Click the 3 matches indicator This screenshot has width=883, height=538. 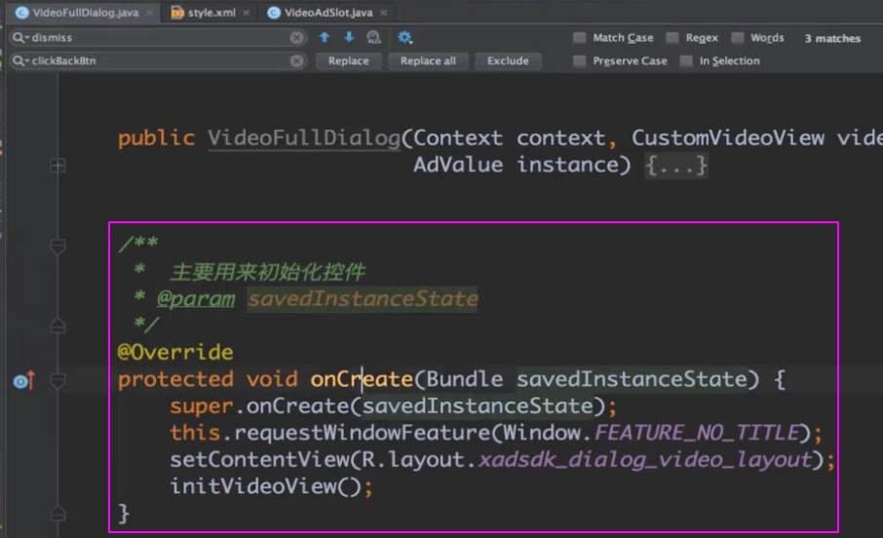[x=832, y=38]
